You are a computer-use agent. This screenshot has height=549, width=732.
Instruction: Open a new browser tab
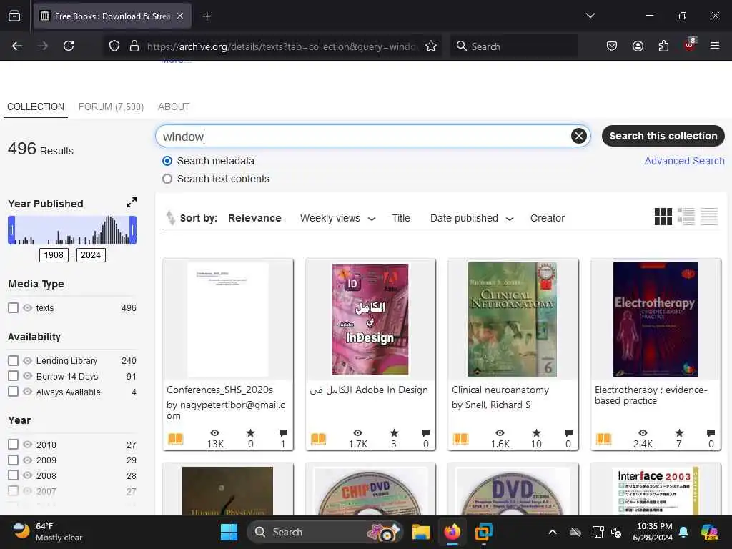tap(207, 16)
